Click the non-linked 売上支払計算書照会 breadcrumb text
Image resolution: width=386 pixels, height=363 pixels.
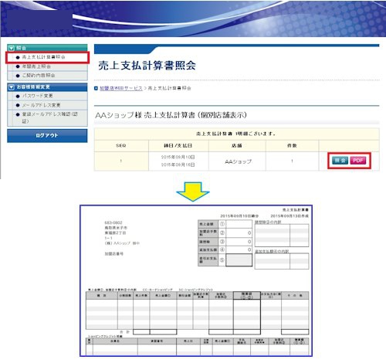tap(169, 88)
